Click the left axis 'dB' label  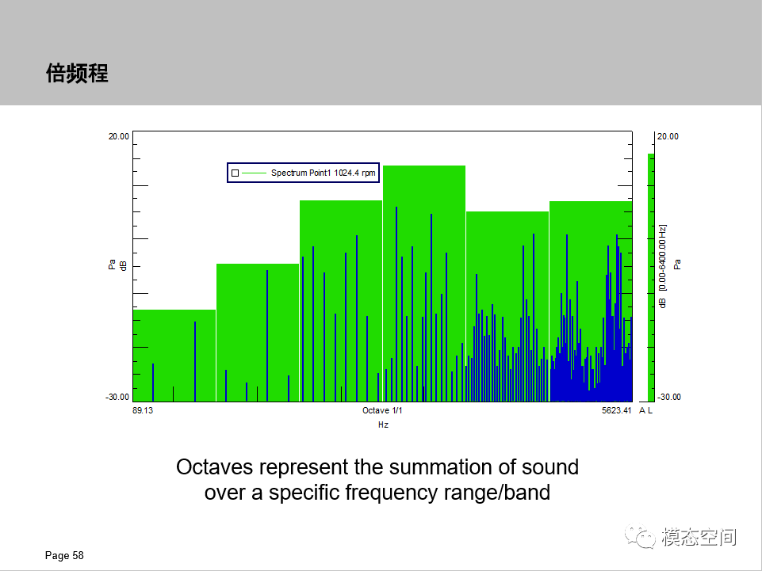(124, 266)
